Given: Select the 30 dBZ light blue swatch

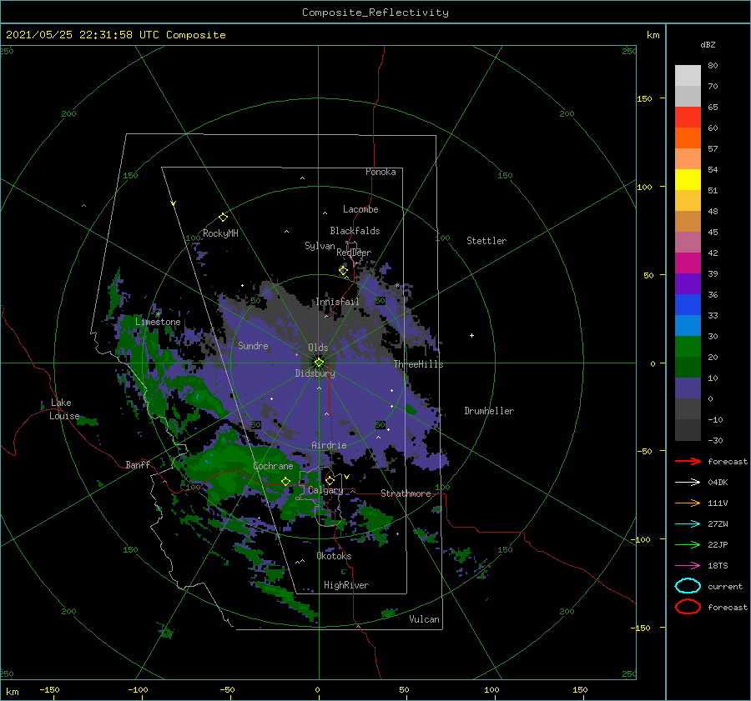Looking at the screenshot, I should (x=688, y=325).
